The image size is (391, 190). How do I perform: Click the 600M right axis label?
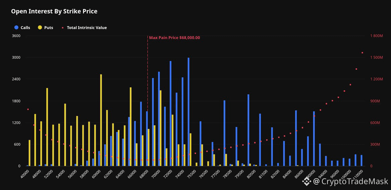(375, 123)
